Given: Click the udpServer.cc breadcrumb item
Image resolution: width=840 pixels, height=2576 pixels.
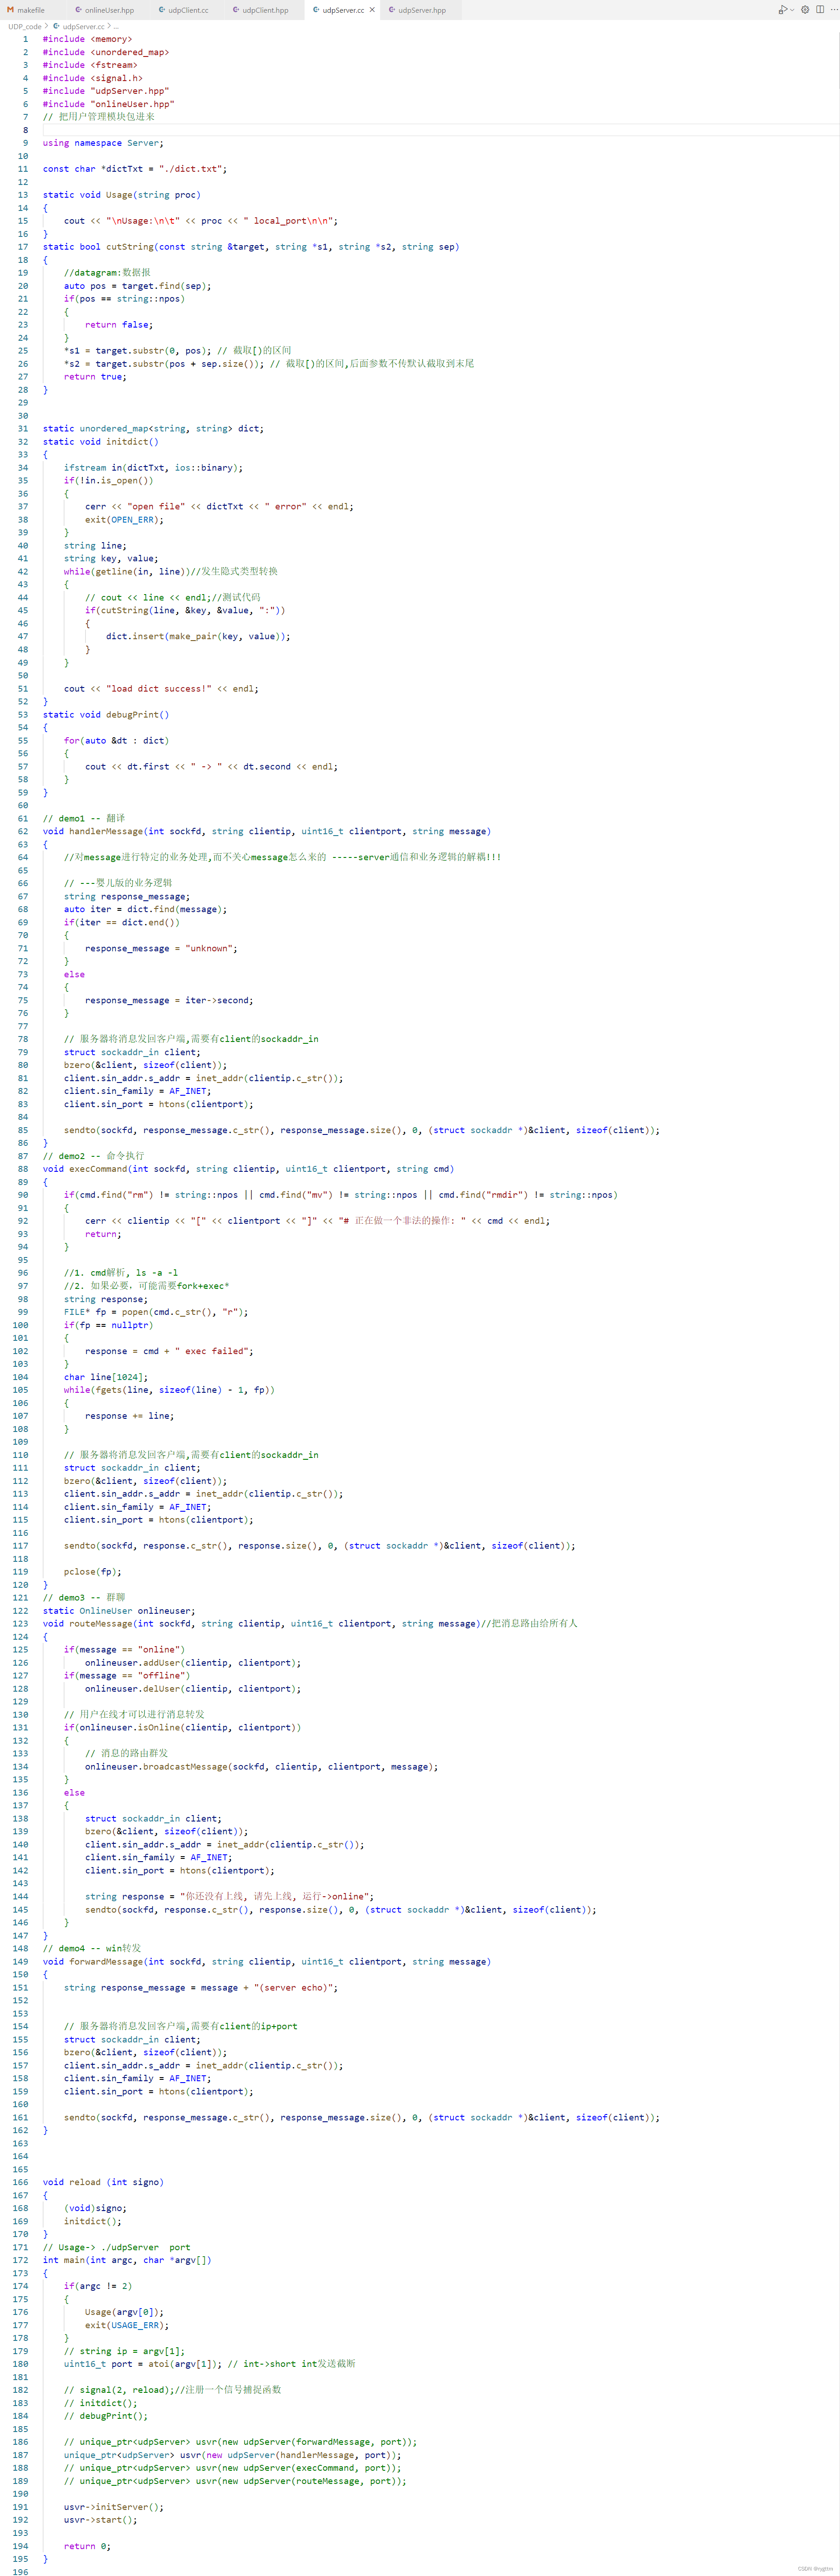Looking at the screenshot, I should [x=79, y=26].
